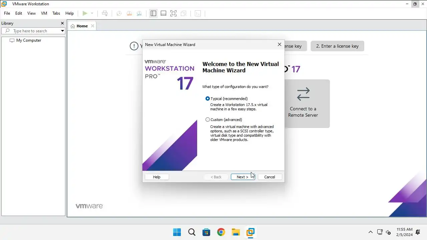Open Microsoft Store from the taskbar
Screen dimensions: 427x240
[206, 232]
